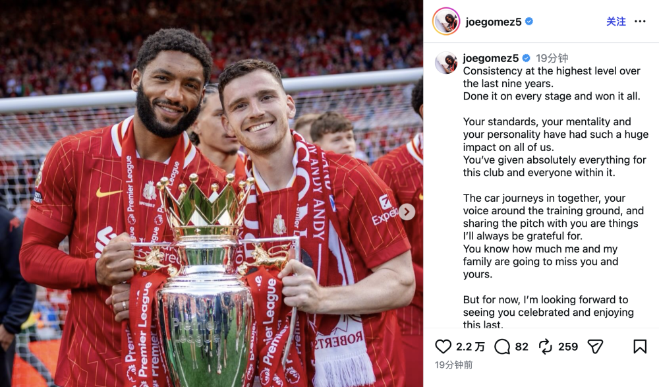Click verified badge next to caption username
This screenshot has width=659, height=387.
[x=526, y=58]
